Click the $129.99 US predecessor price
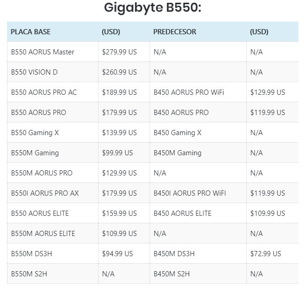This screenshot has height=289, width=304. point(267,92)
